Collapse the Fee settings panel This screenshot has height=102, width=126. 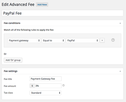pos(120,71)
